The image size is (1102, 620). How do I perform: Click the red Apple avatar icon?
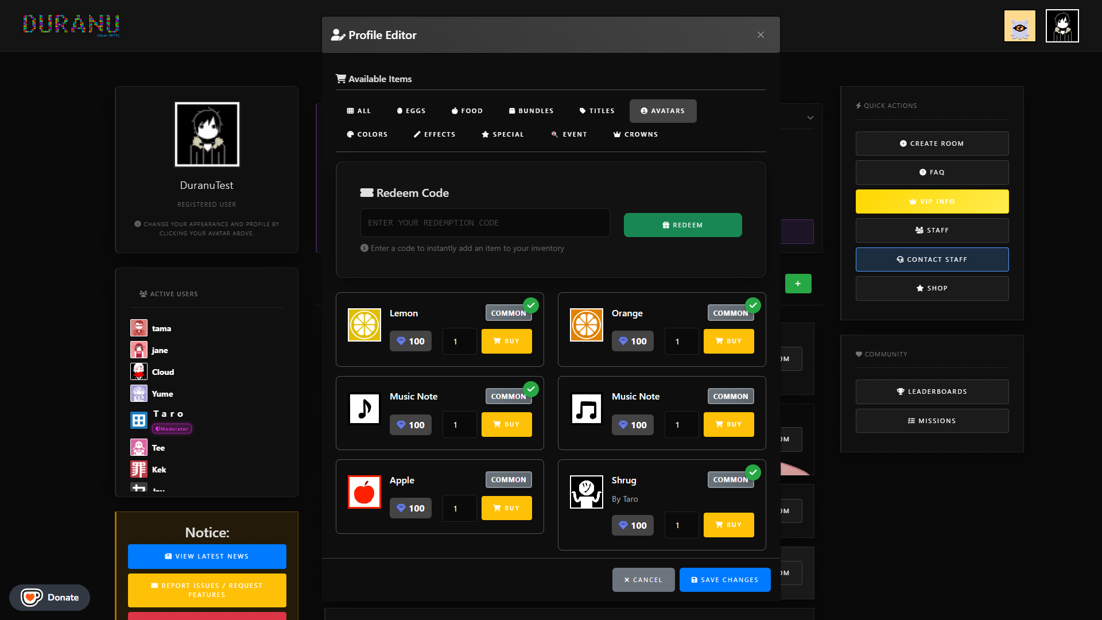364,492
